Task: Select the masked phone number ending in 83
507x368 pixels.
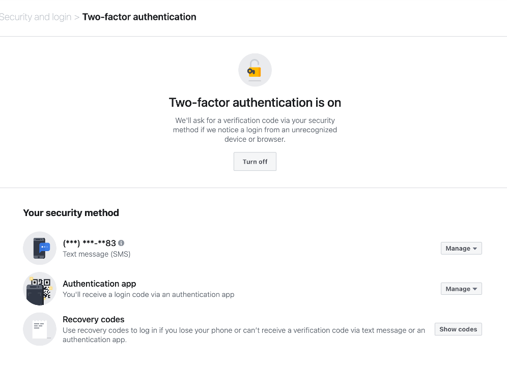Action: pyautogui.click(x=89, y=243)
